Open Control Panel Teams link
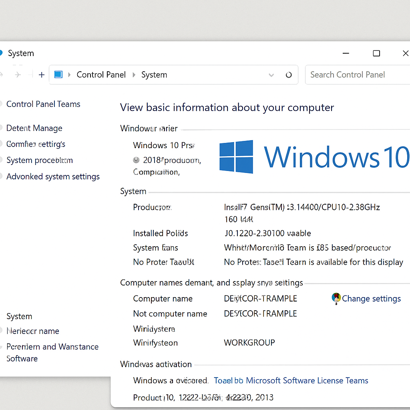Screen dimensions: 410x410 pos(43,104)
